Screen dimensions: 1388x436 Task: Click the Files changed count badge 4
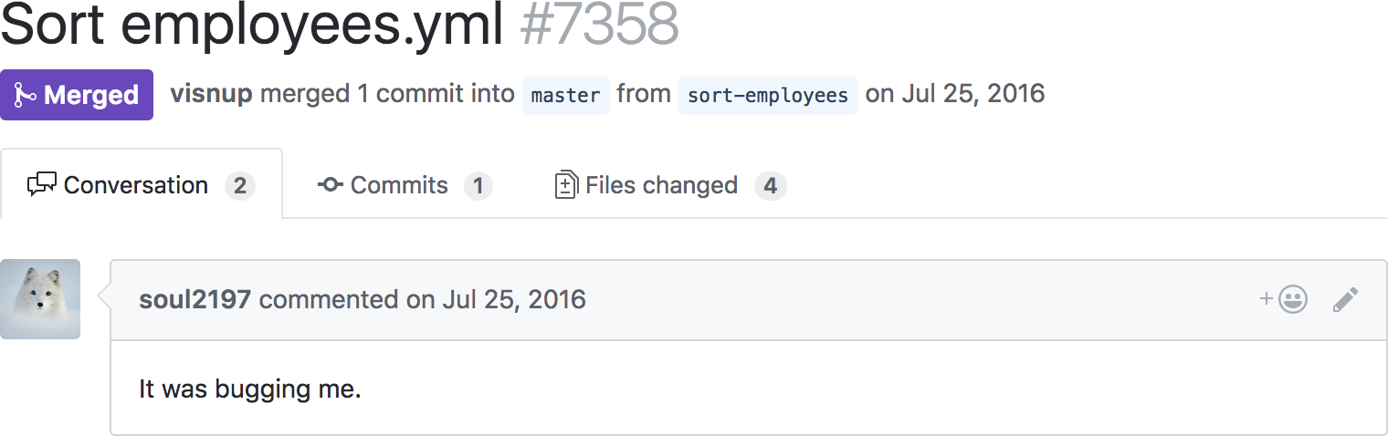coord(770,186)
